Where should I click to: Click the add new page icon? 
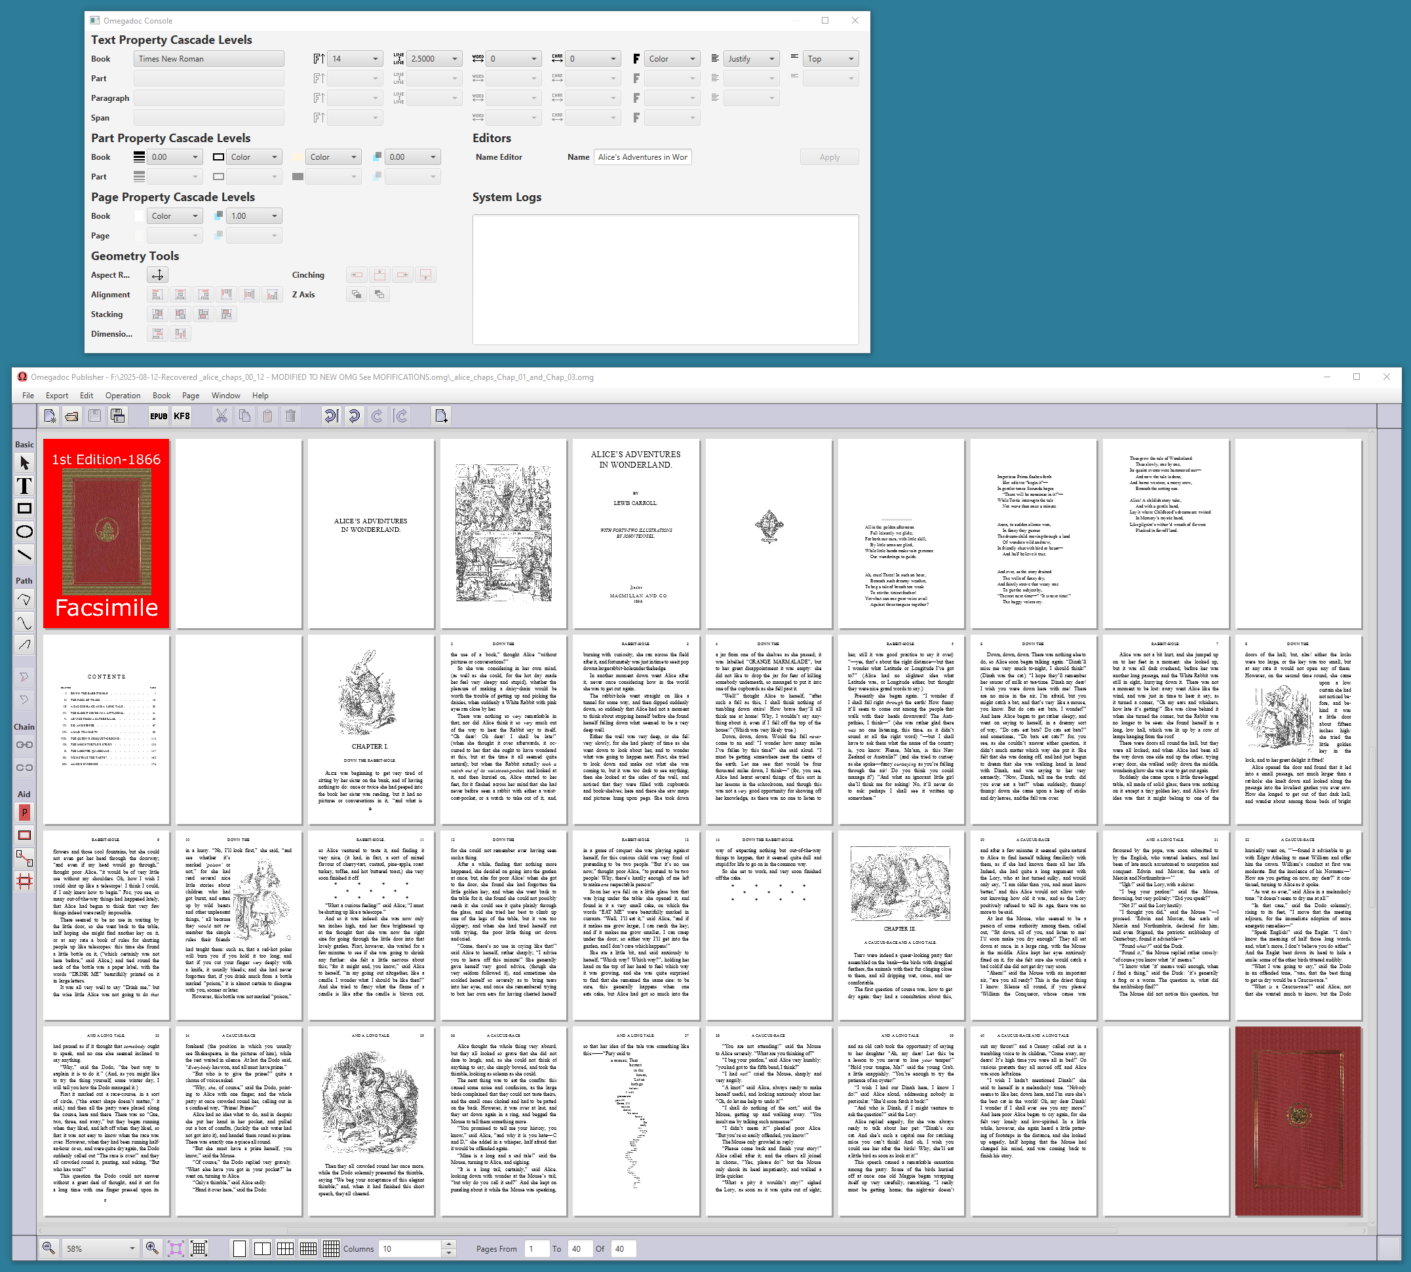pos(441,417)
